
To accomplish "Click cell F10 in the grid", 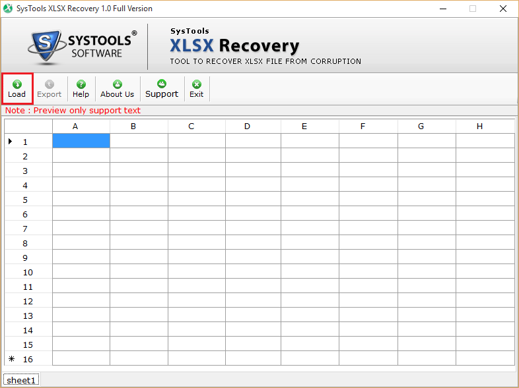I will pos(368,272).
